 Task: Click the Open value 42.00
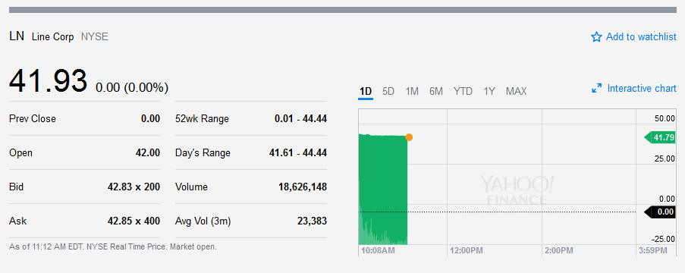[x=148, y=153]
